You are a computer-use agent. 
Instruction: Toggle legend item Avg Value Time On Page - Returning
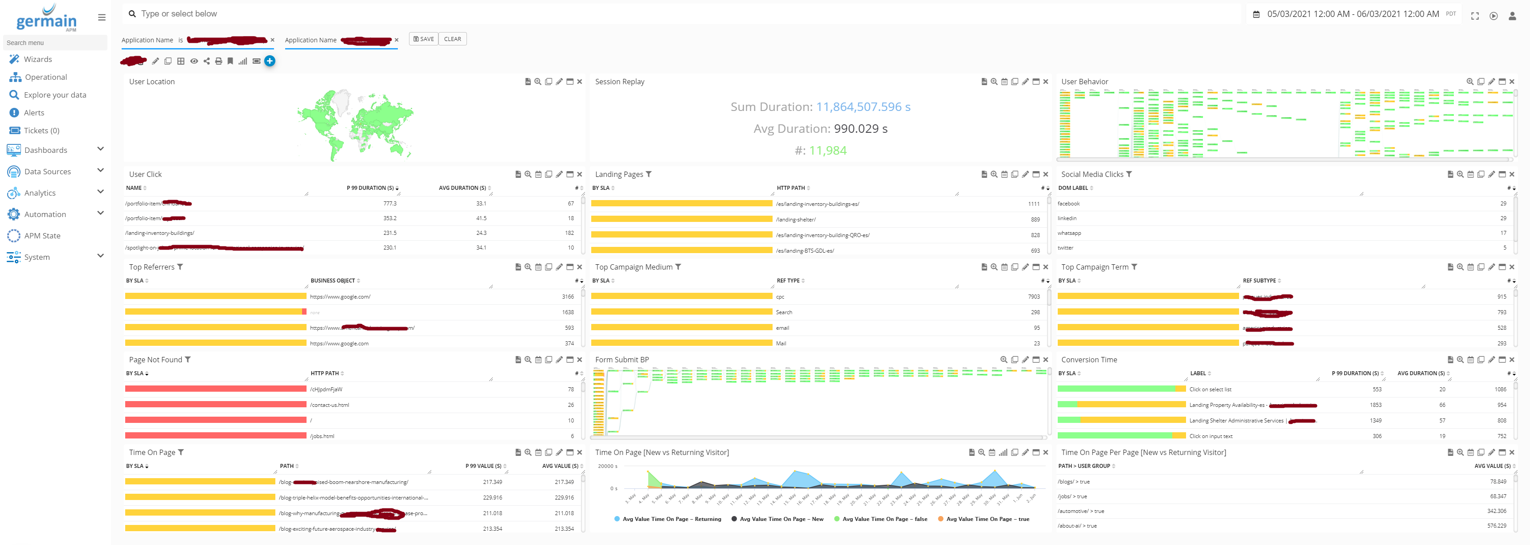tap(667, 520)
